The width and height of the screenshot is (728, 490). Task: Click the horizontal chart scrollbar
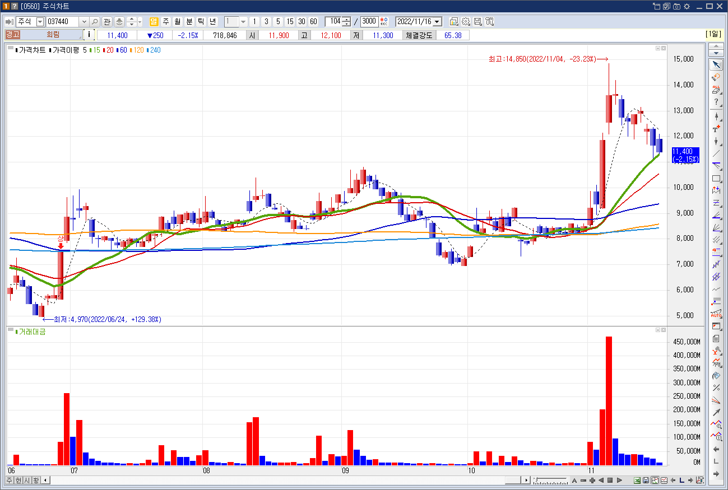point(286,480)
